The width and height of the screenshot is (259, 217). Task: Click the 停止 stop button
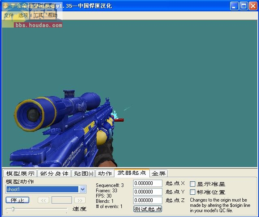[x=17, y=200]
